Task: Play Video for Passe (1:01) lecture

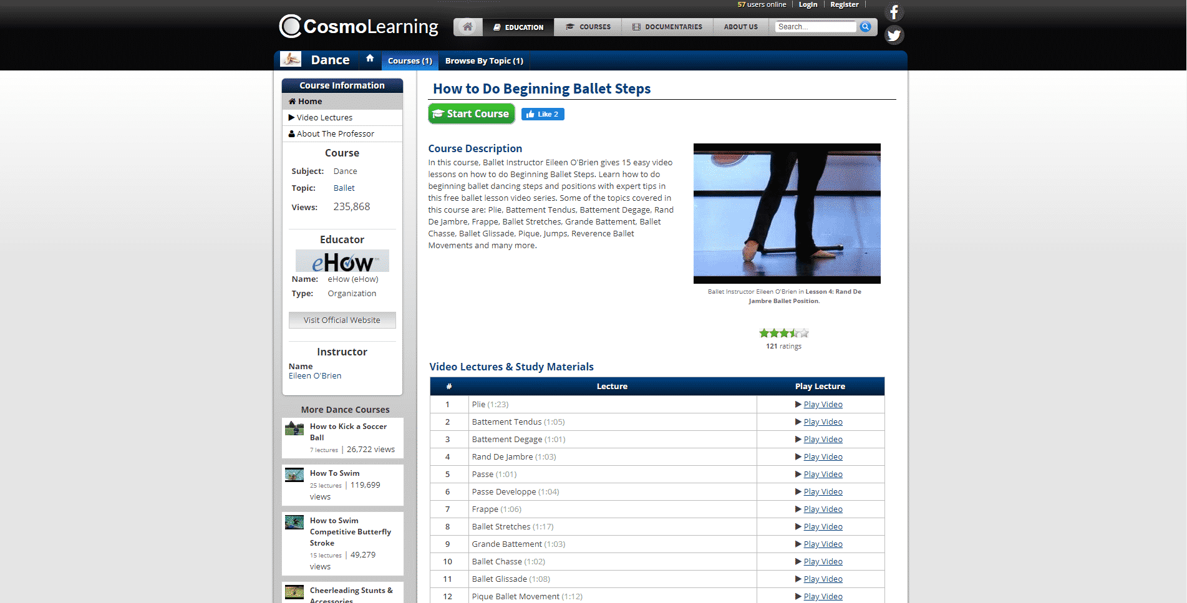Action: [x=823, y=474]
